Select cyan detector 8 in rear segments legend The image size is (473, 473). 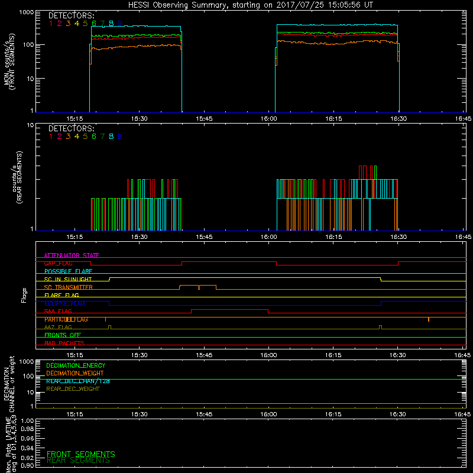point(111,137)
